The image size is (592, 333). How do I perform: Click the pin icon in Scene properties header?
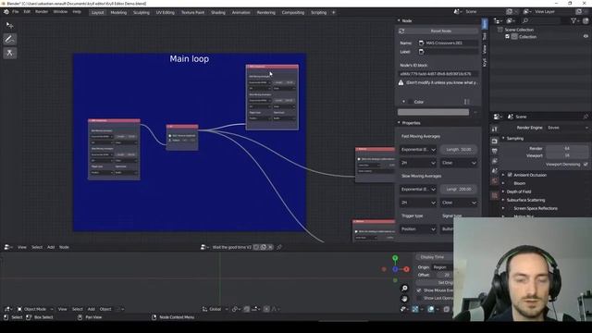click(x=586, y=117)
